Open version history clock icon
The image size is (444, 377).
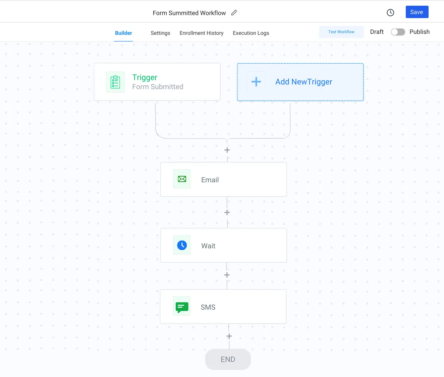(390, 13)
